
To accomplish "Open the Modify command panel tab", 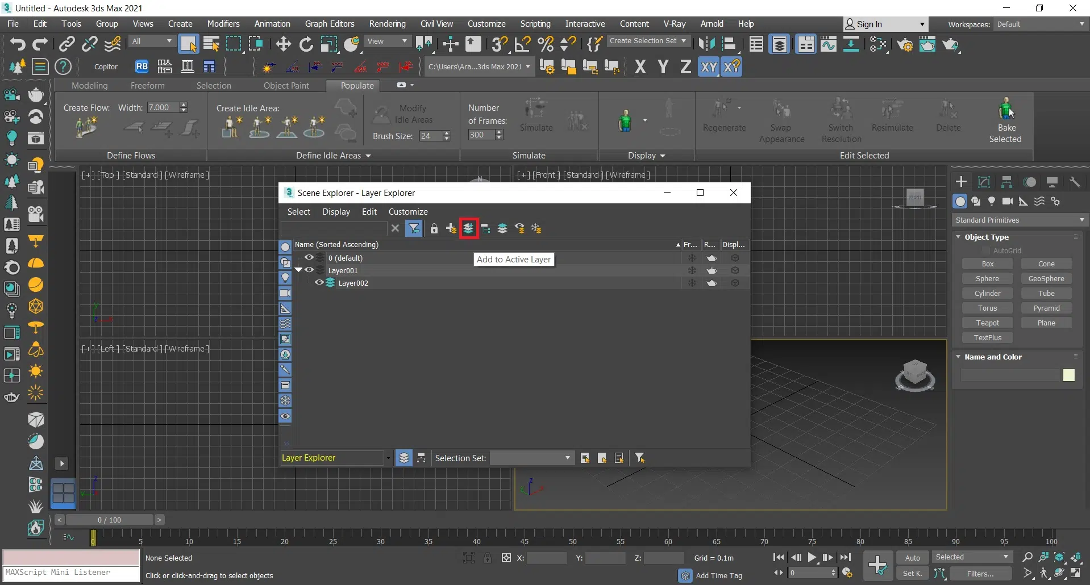I will click(x=984, y=182).
